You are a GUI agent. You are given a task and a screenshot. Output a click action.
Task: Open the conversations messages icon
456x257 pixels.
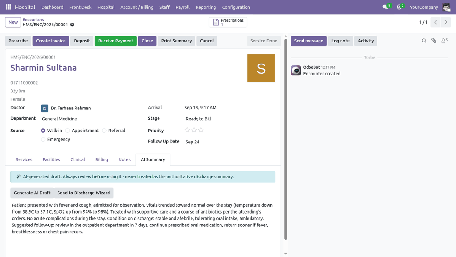(x=386, y=7)
